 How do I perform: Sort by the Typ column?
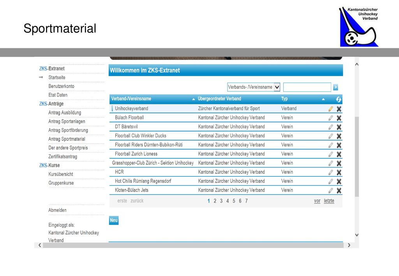click(x=284, y=98)
